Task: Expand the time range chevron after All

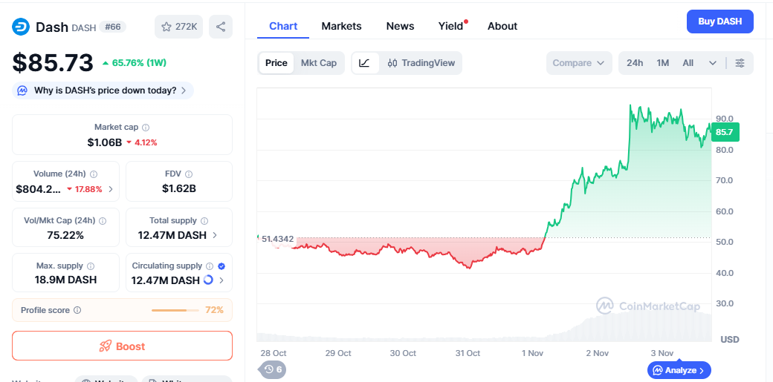Action: click(x=713, y=63)
